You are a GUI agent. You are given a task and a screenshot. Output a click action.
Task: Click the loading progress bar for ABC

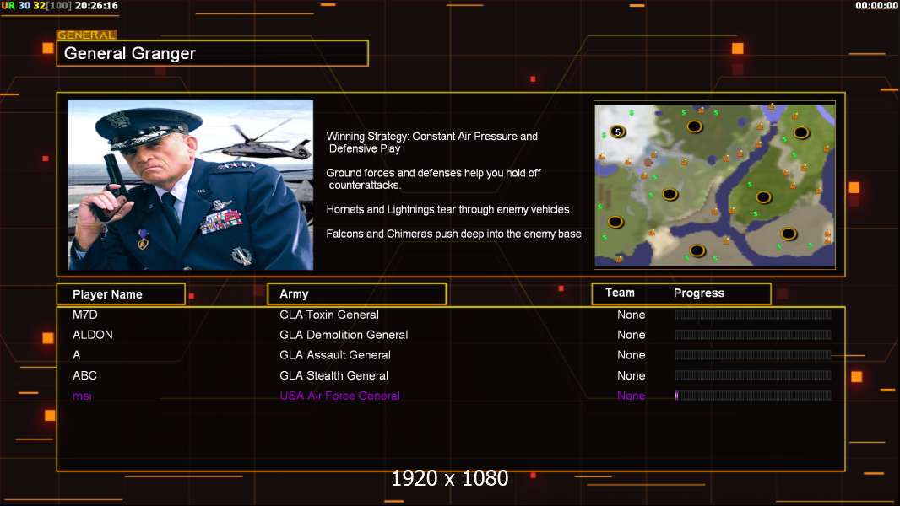(753, 375)
